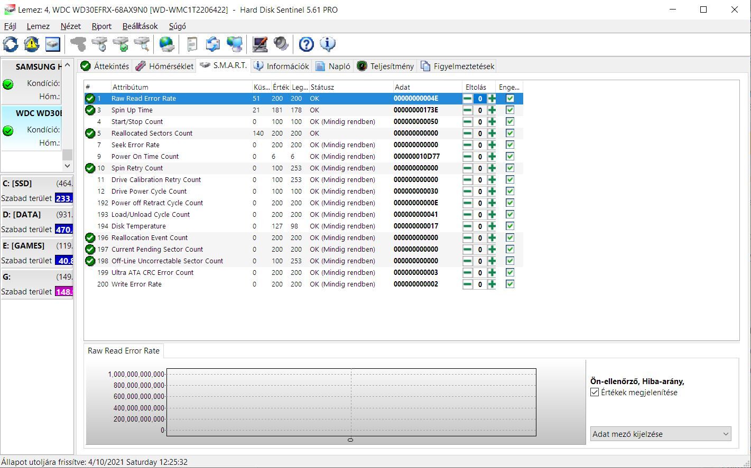This screenshot has height=468, width=751.
Task: Uncheck Értékek megjelenítése checkbox
Action: (x=595, y=393)
